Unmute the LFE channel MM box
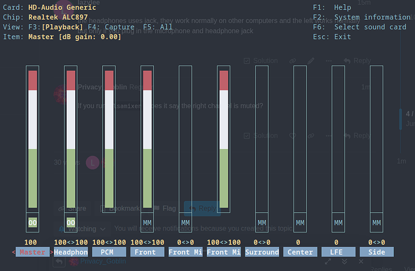Screen dimensions: 415x271 [338, 223]
